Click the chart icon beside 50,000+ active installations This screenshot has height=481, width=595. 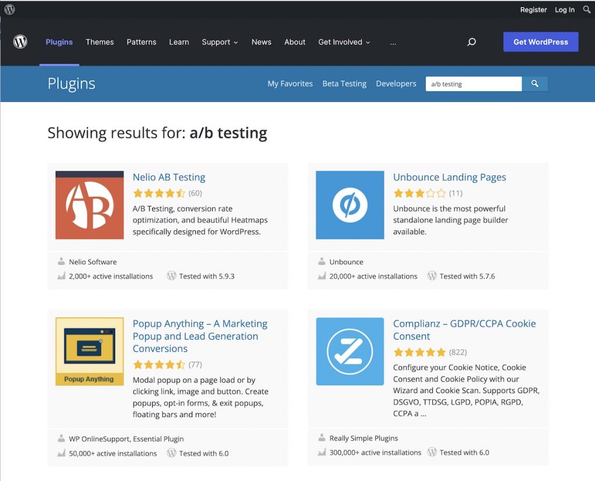click(x=61, y=453)
